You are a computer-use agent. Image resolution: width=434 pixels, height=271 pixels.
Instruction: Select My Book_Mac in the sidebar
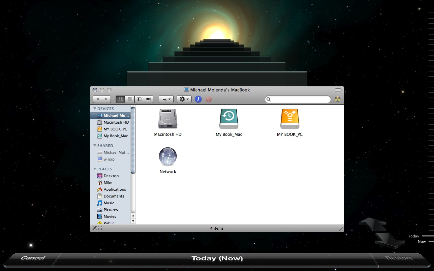pos(110,136)
